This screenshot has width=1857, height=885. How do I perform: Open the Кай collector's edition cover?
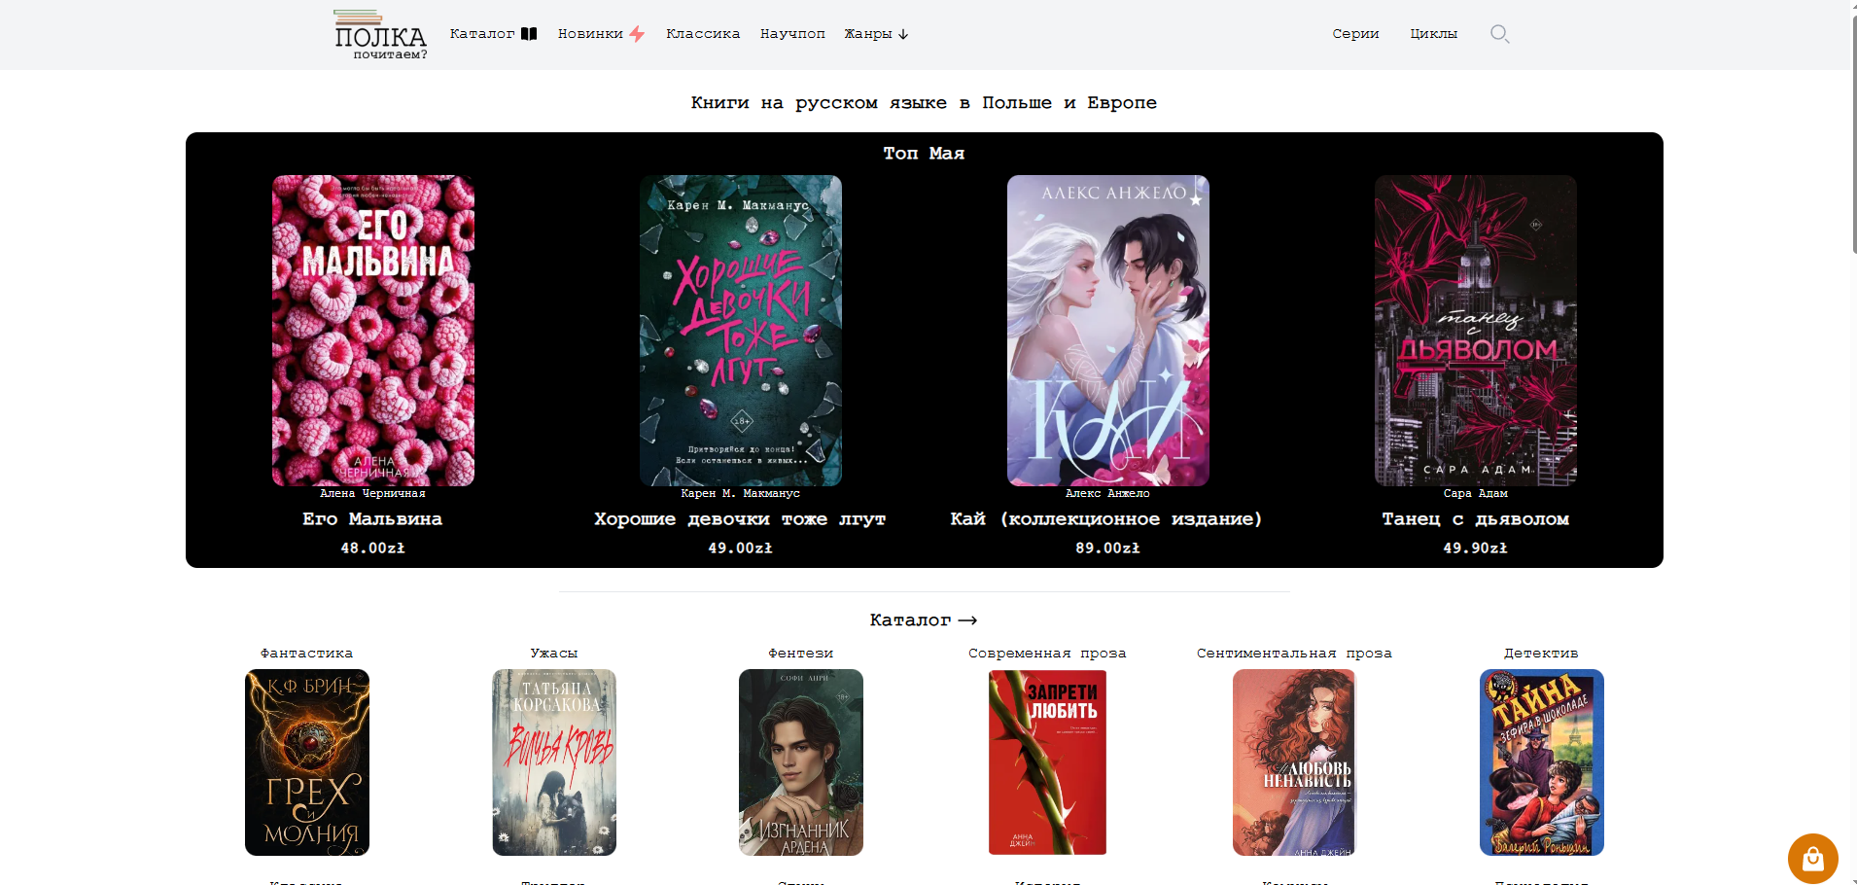click(x=1108, y=331)
